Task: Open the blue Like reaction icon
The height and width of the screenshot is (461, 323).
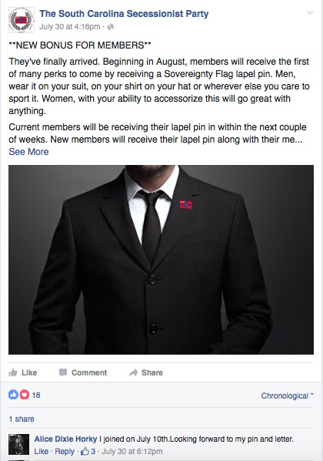Action: point(13,395)
